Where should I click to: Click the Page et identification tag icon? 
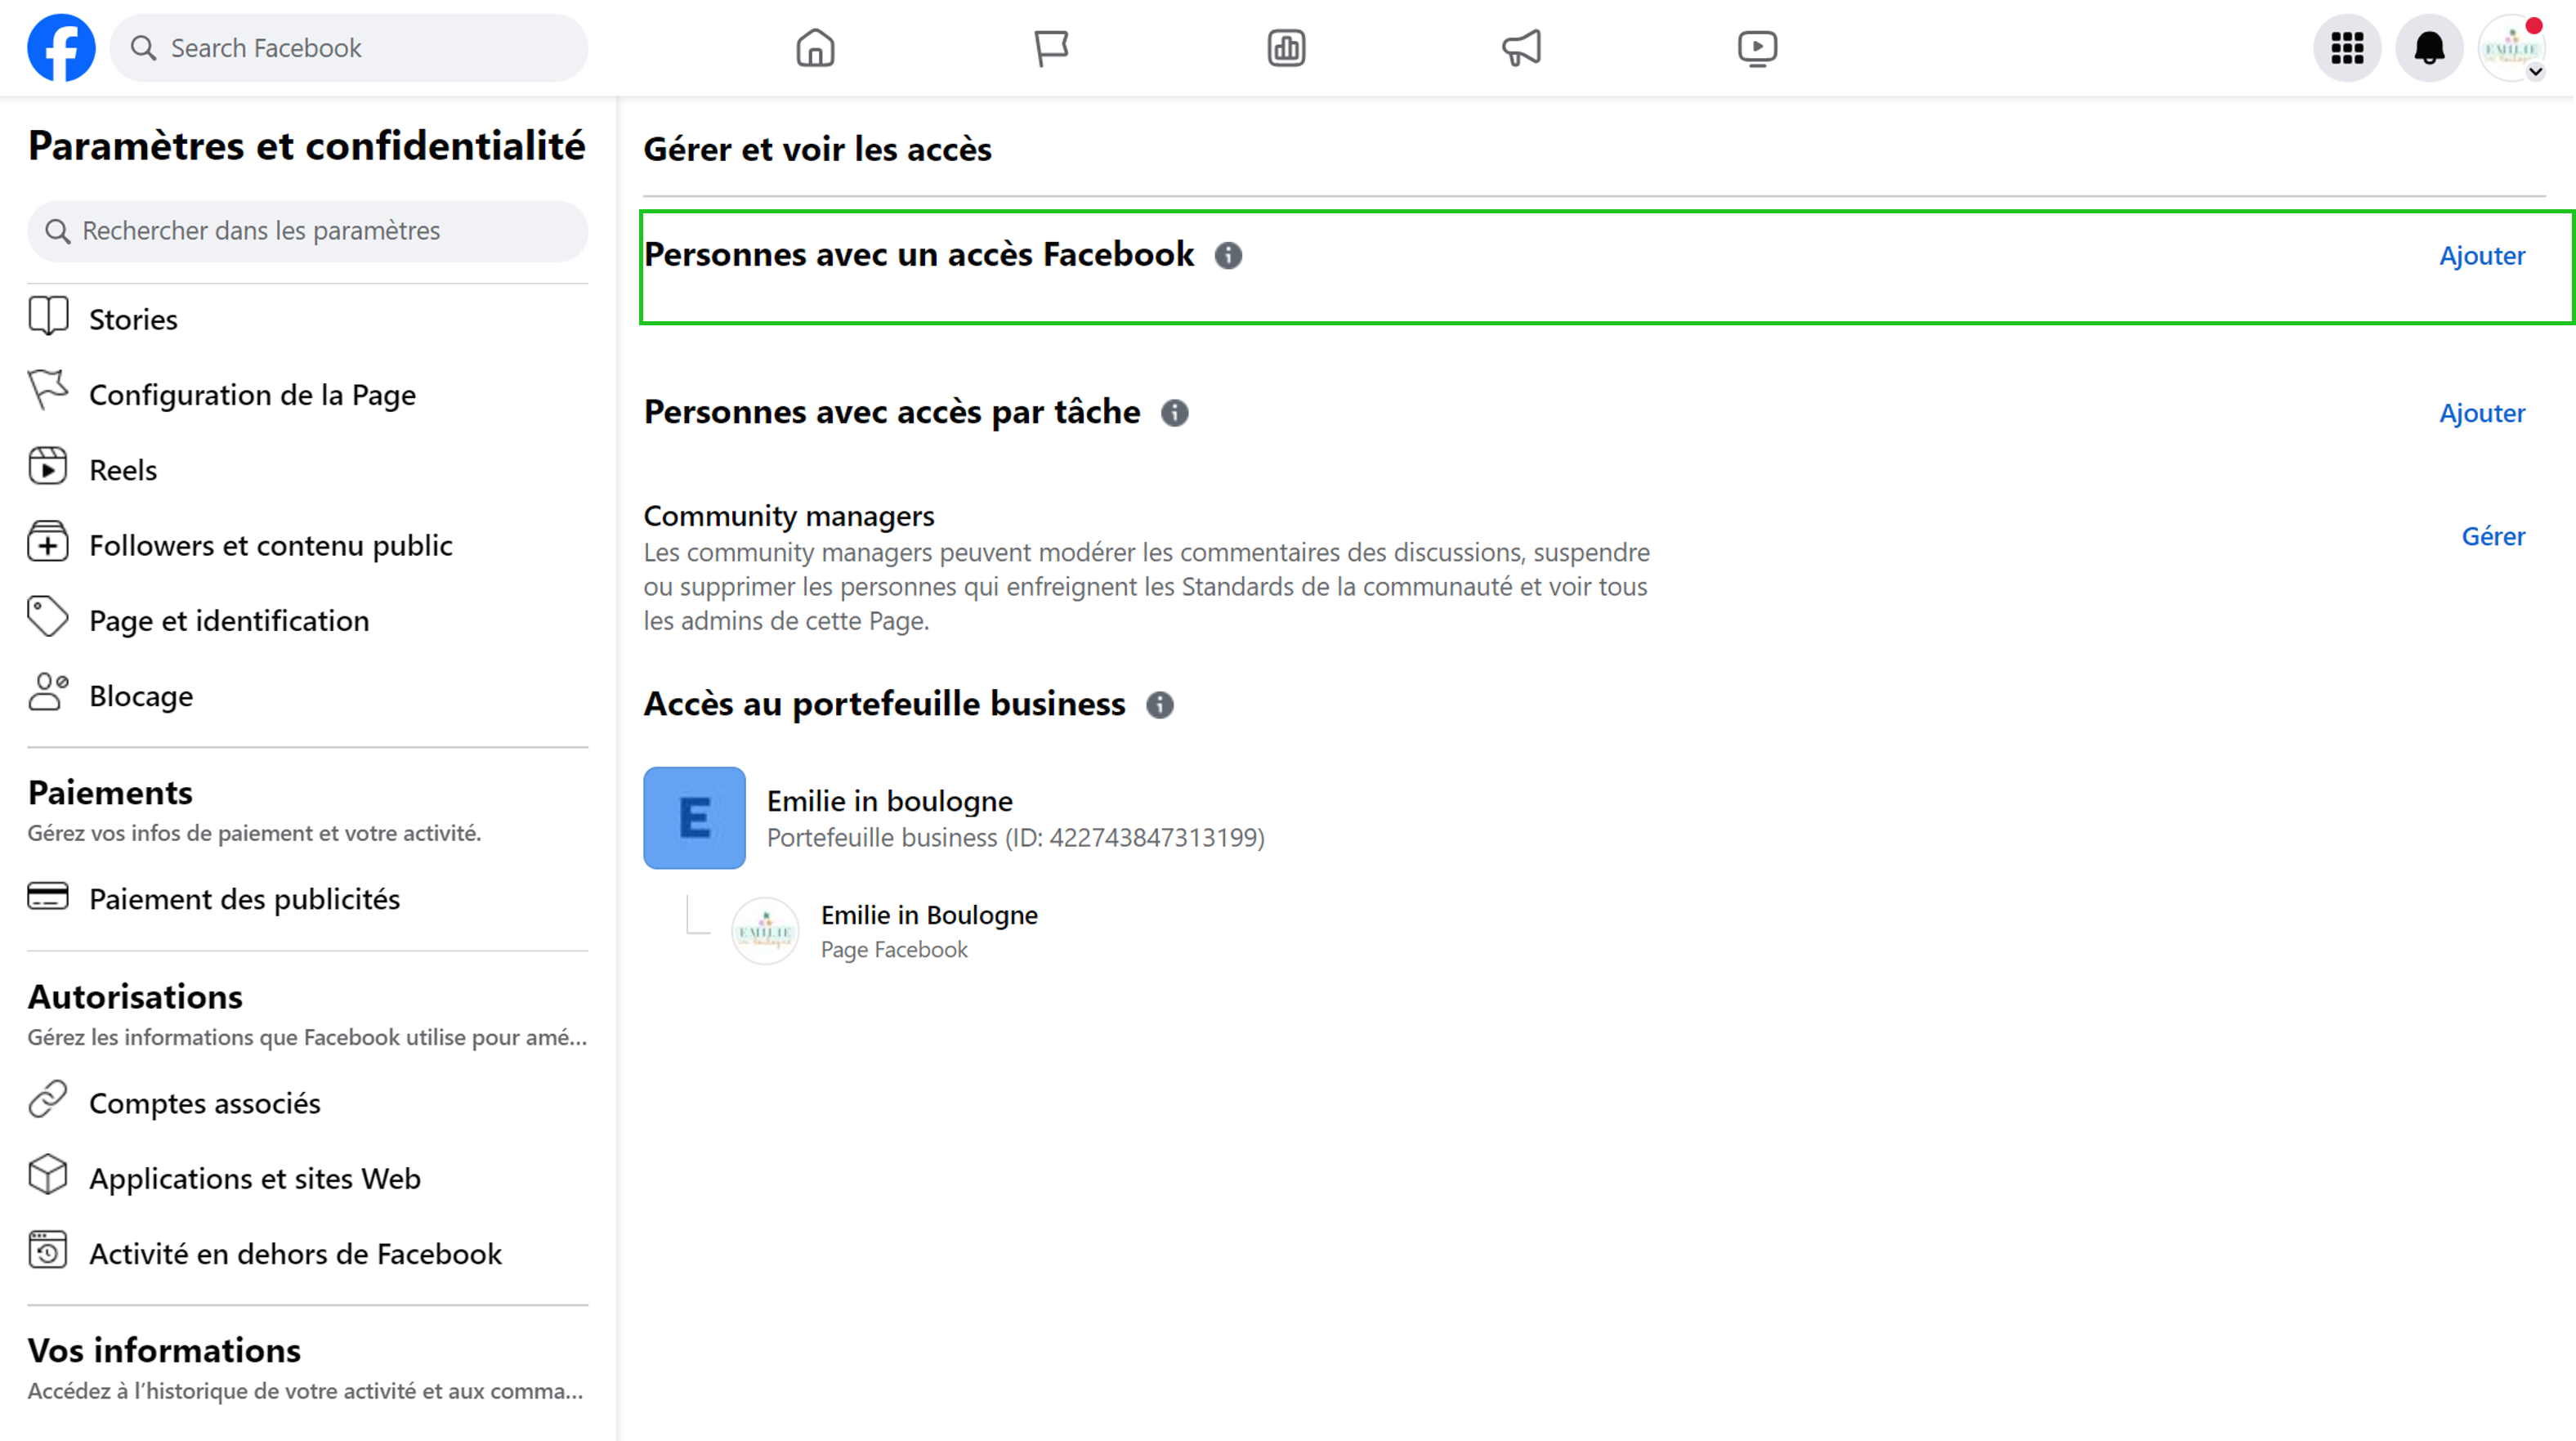[48, 617]
